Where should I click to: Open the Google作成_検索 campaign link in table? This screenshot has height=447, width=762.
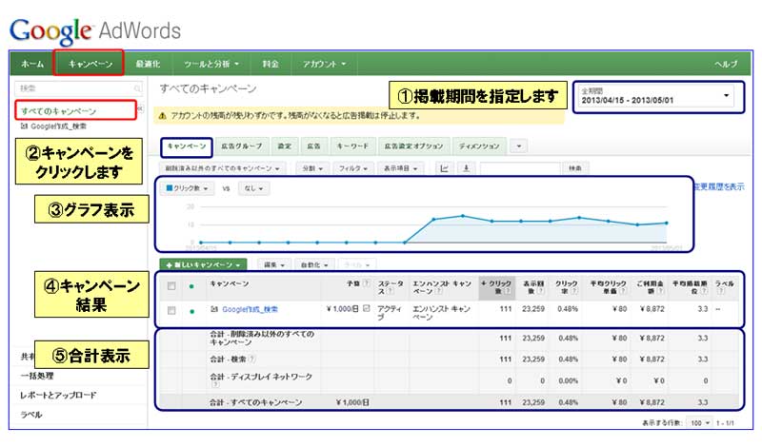pyautogui.click(x=250, y=309)
